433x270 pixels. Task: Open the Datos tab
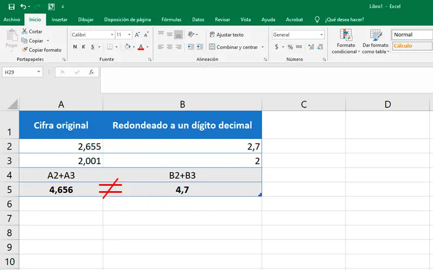click(198, 19)
